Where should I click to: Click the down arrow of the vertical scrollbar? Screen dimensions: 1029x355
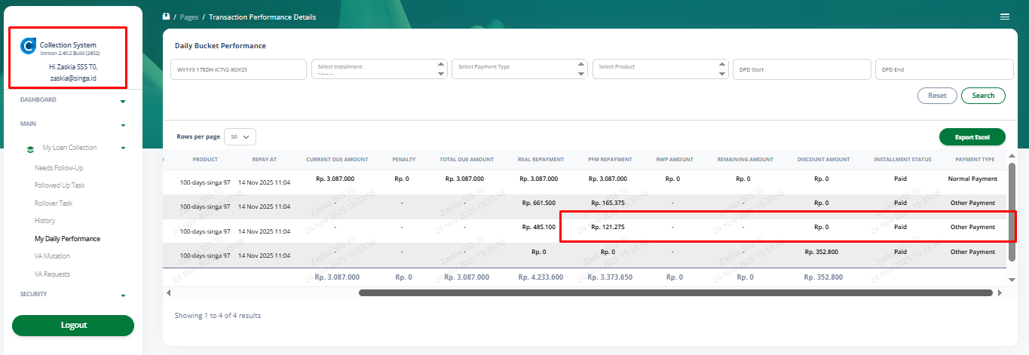[x=1012, y=280]
